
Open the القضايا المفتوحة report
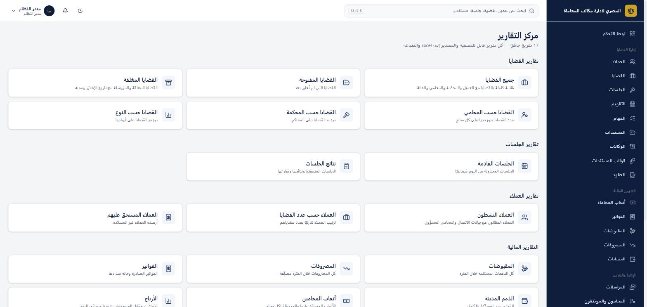[273, 83]
